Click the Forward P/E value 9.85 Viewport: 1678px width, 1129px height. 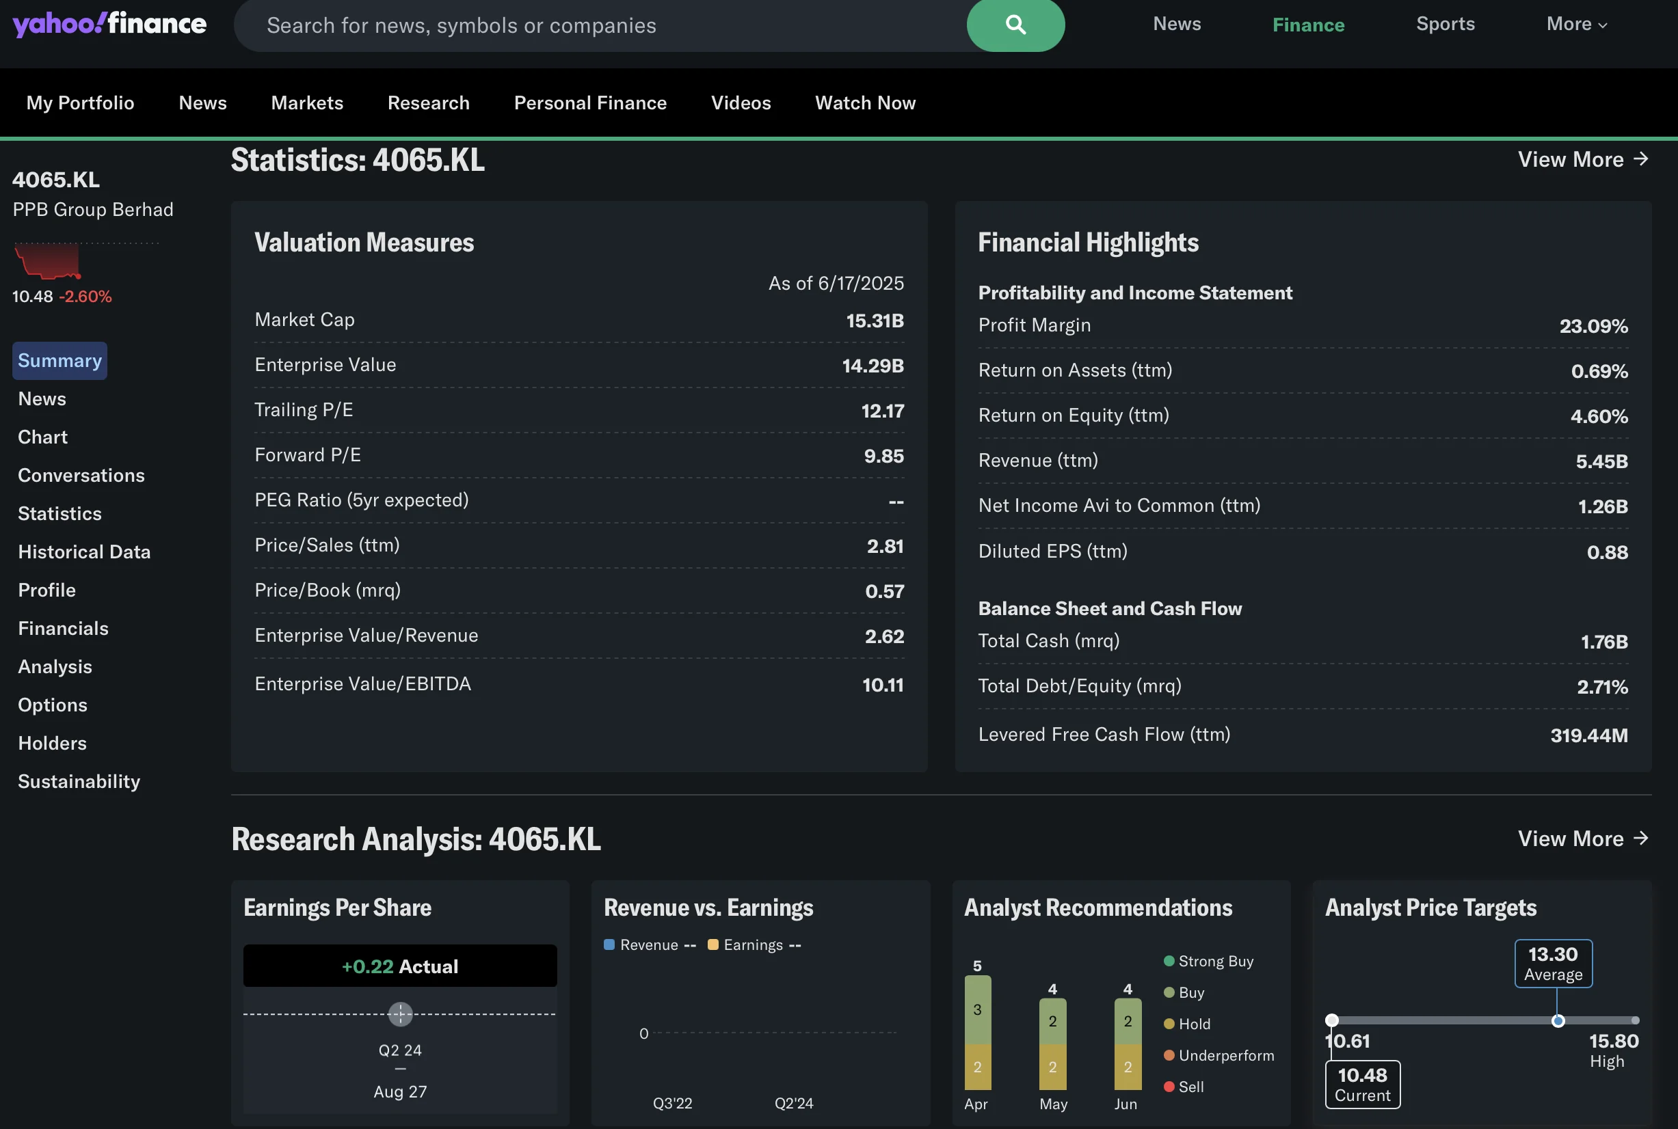[x=884, y=456]
